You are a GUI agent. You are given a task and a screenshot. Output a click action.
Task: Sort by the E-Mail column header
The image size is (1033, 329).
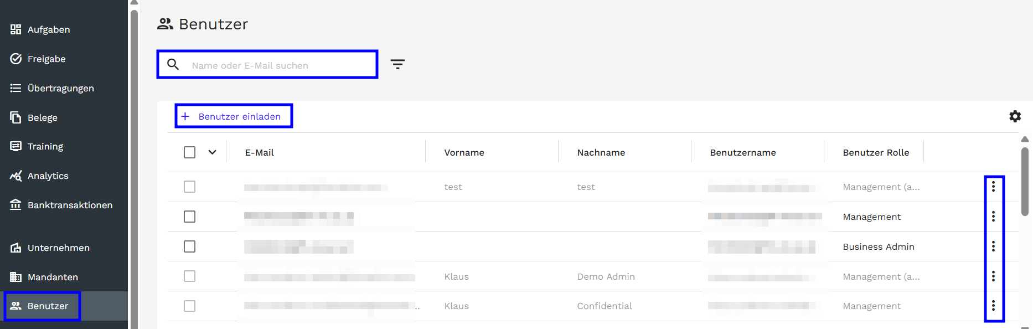(x=260, y=152)
